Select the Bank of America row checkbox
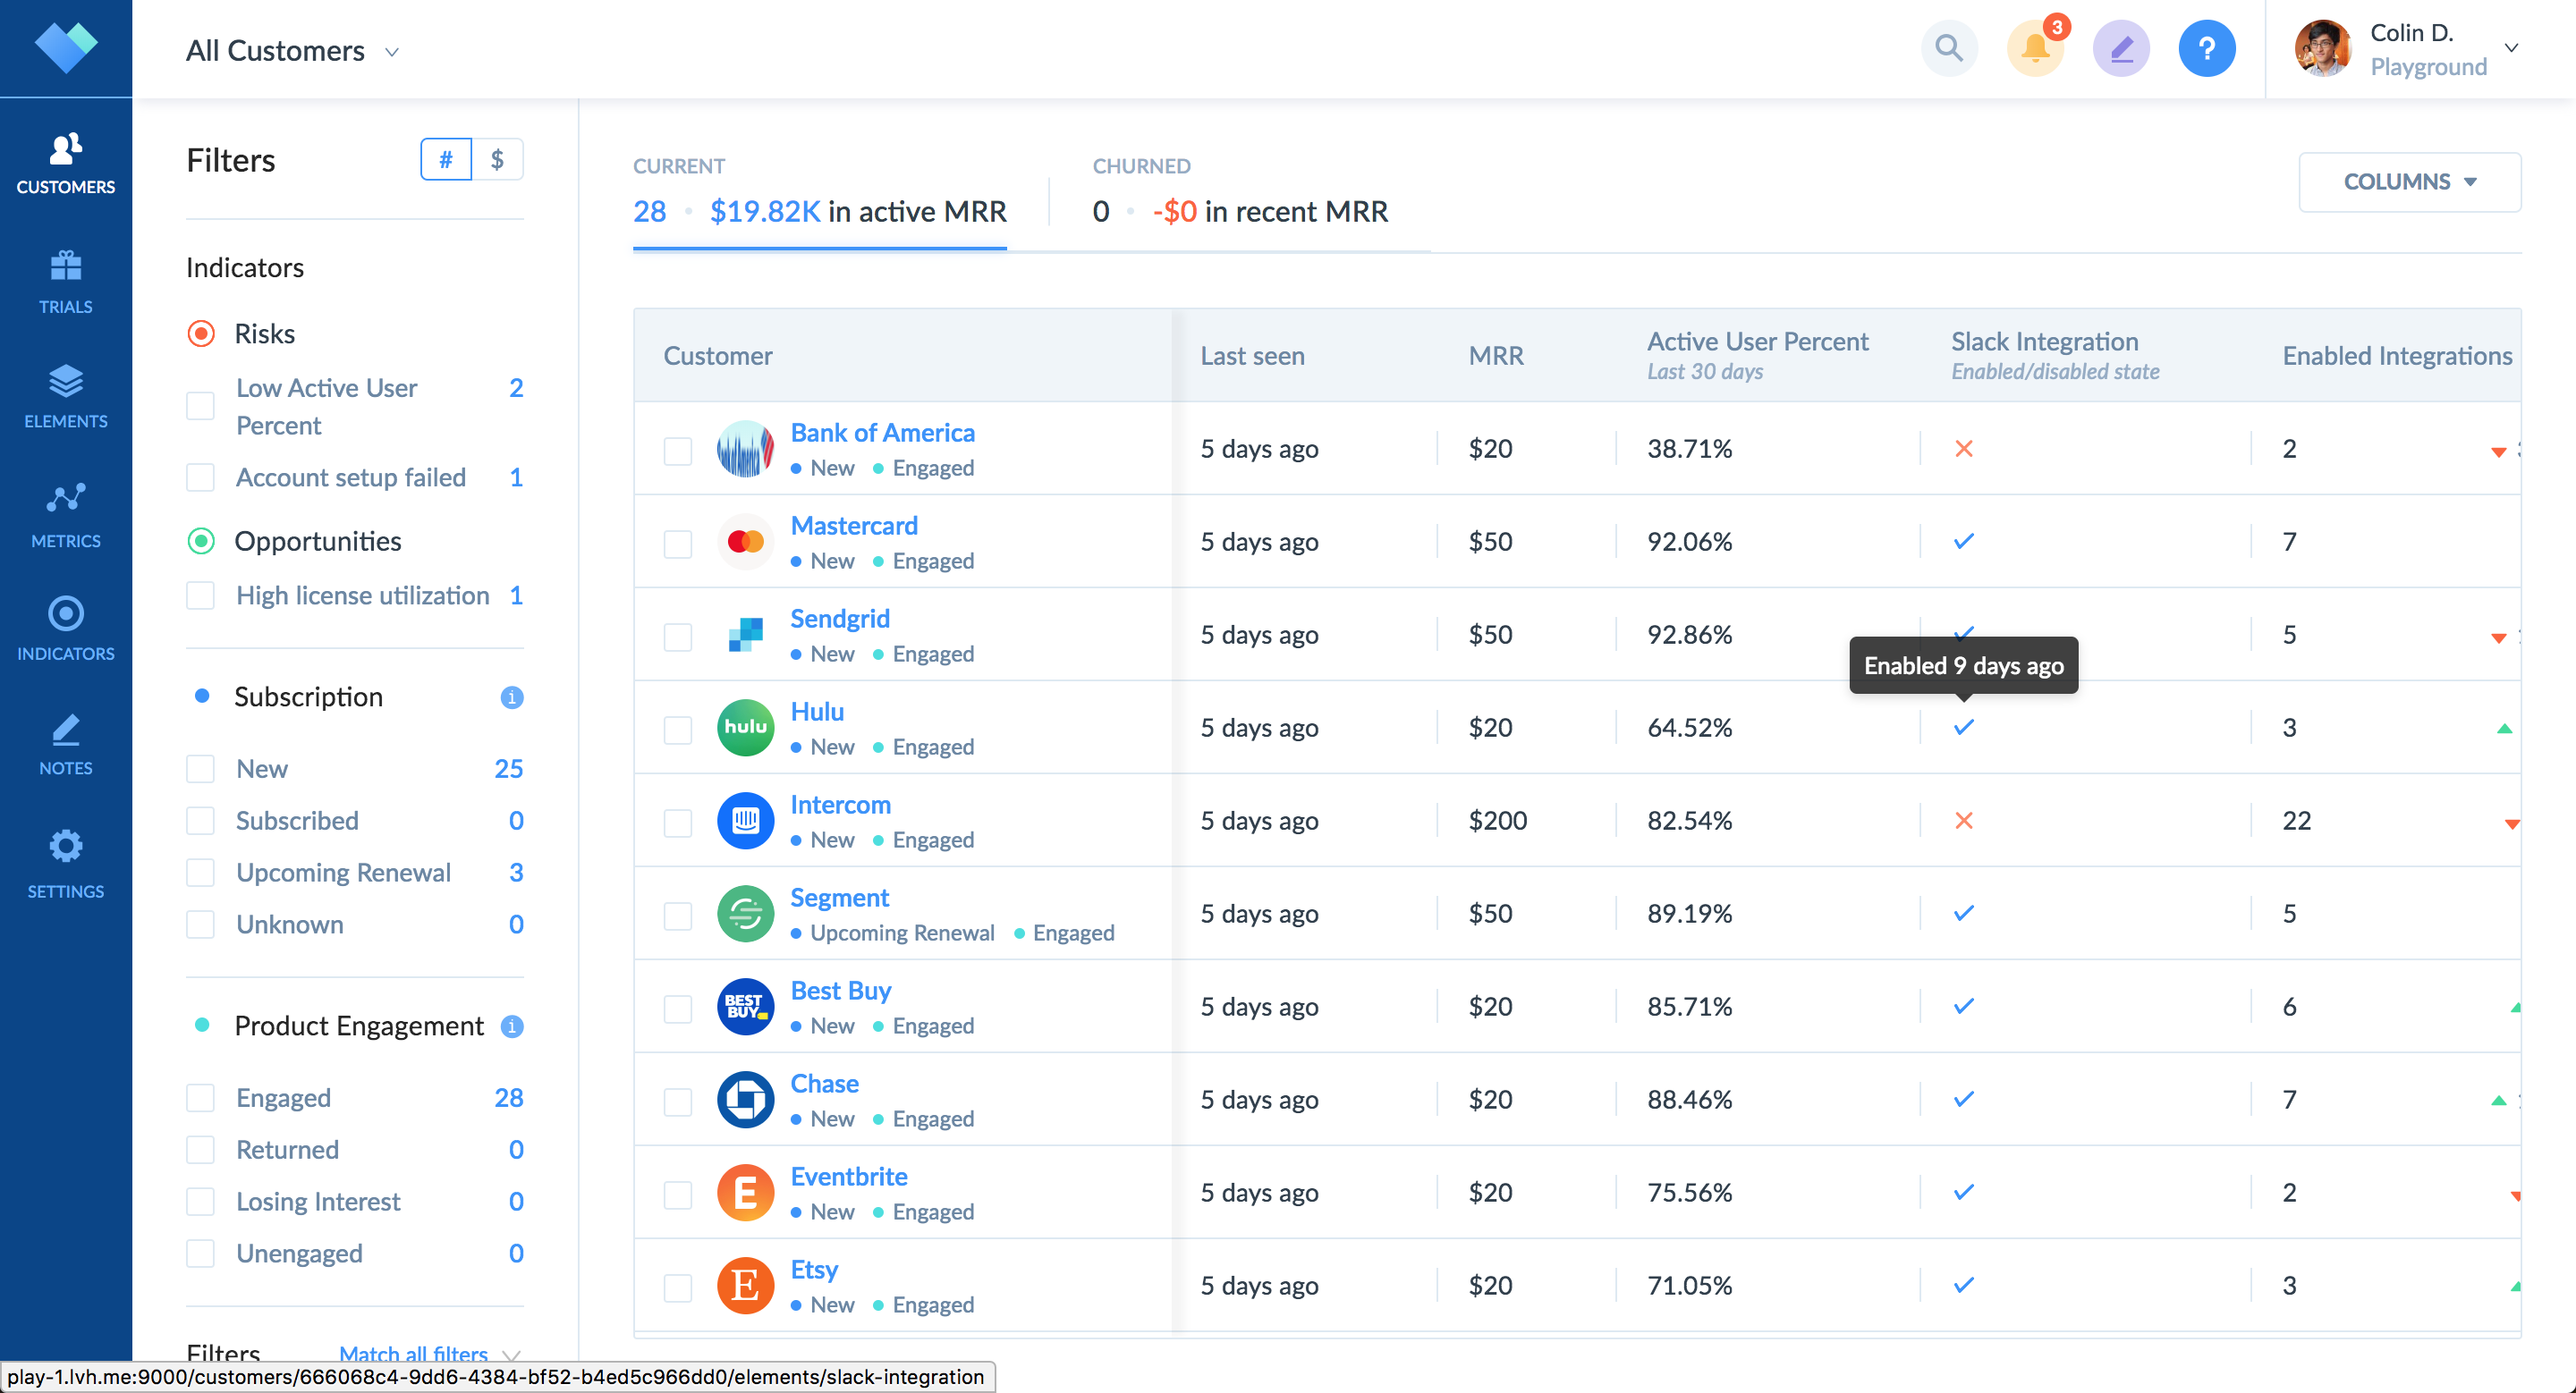The image size is (2576, 1393). click(678, 450)
